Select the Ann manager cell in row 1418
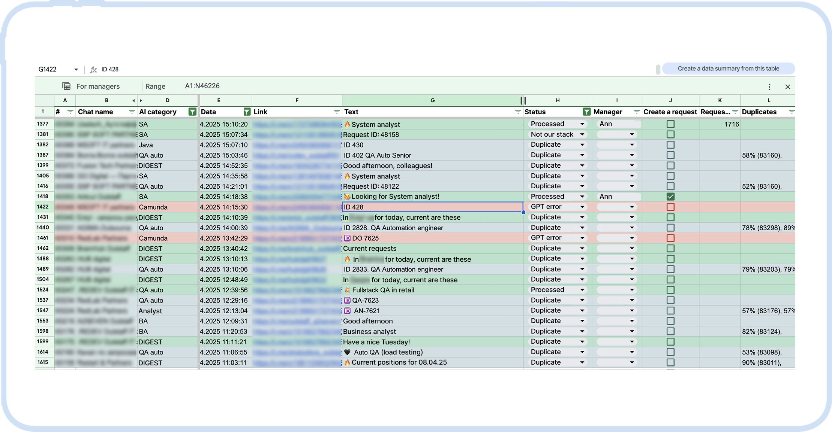 pyautogui.click(x=617, y=197)
